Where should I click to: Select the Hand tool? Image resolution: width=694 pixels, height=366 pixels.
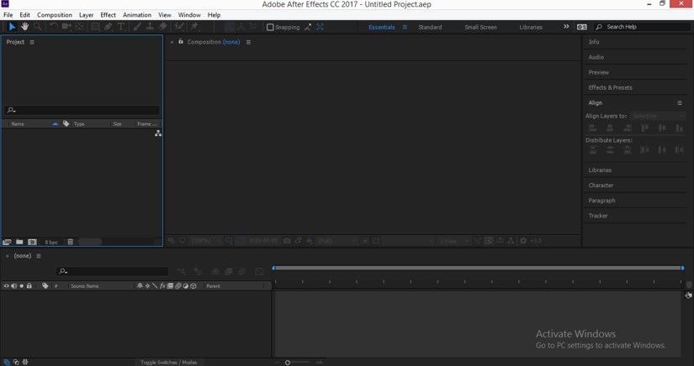pyautogui.click(x=24, y=27)
